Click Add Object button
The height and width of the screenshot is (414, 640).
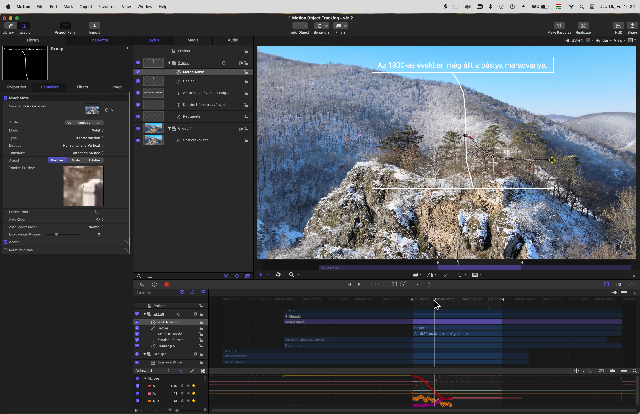300,26
